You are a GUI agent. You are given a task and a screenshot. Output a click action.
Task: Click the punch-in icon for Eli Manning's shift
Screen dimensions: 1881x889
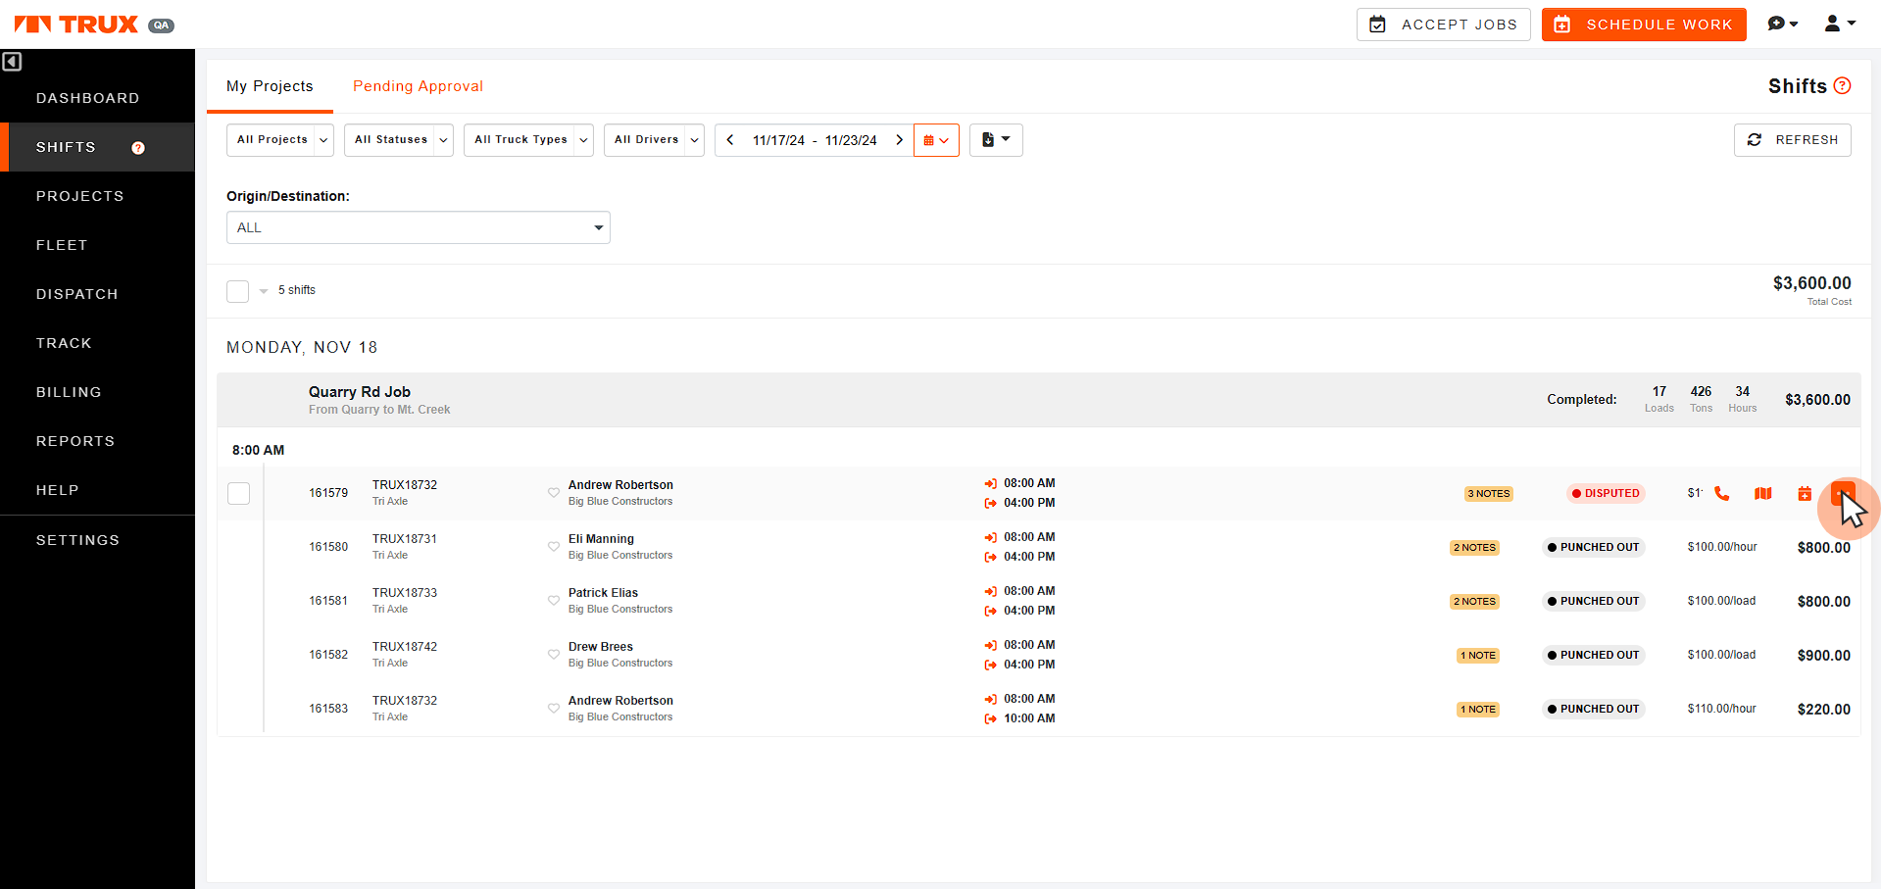click(990, 537)
